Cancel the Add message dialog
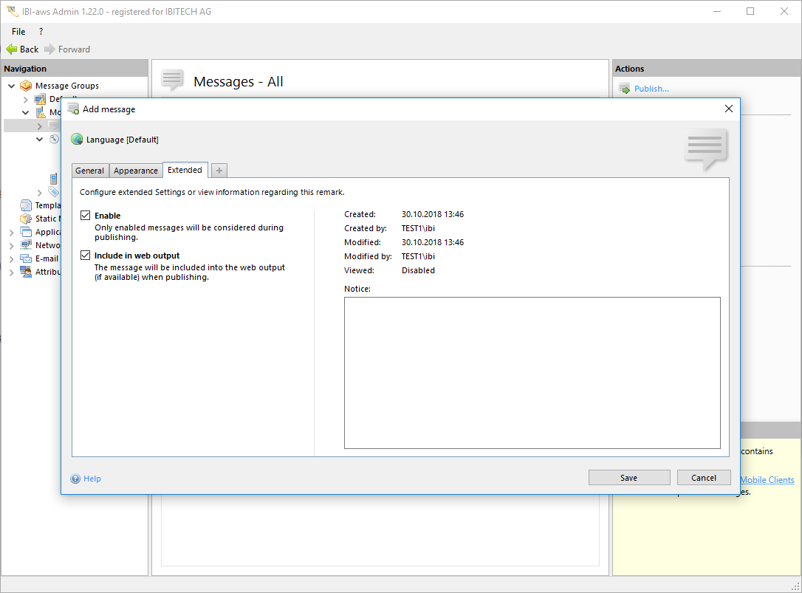This screenshot has width=802, height=593. pyautogui.click(x=703, y=478)
